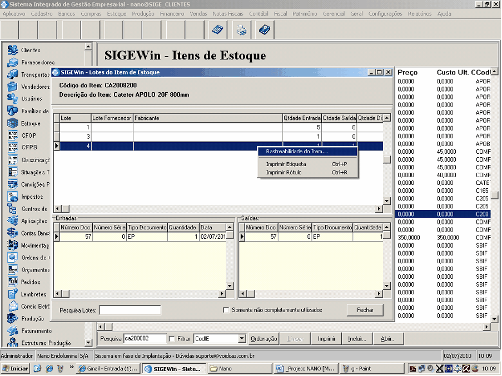Open the Produção gear icon
Screen dimensions: 502x376
pyautogui.click(x=12, y=318)
